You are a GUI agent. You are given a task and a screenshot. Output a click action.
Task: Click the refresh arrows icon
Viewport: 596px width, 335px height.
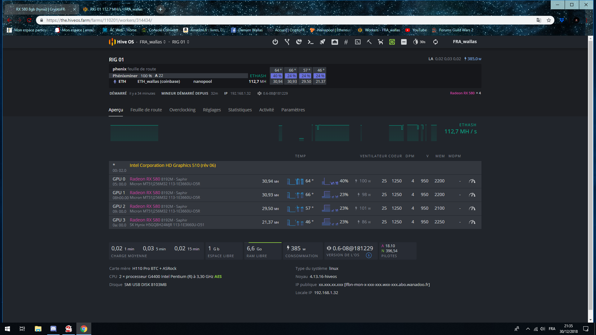pyautogui.click(x=436, y=42)
